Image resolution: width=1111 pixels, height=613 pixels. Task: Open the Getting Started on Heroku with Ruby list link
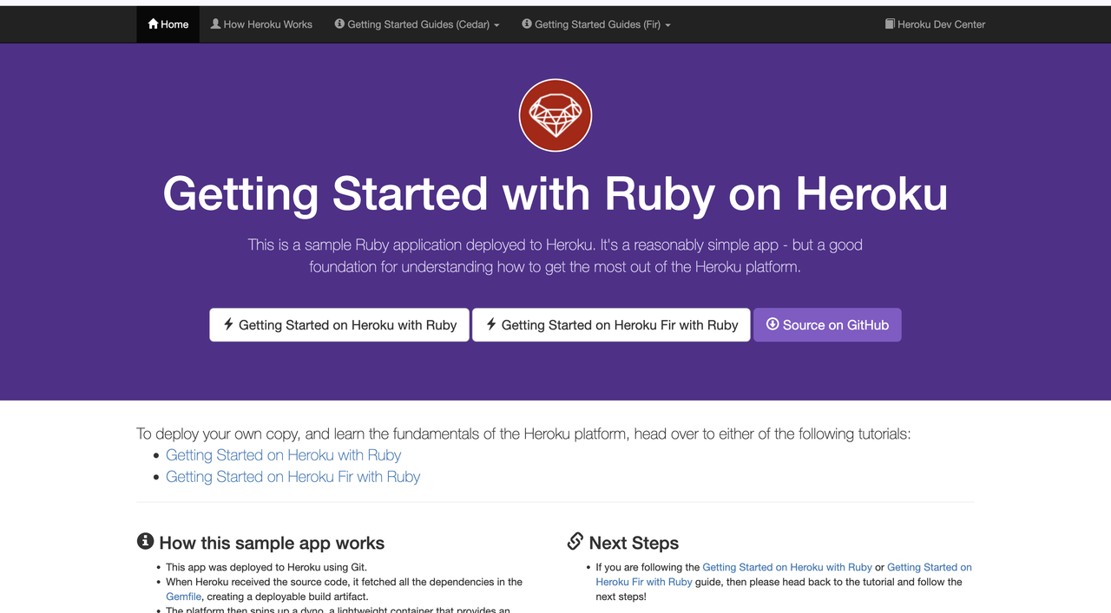pyautogui.click(x=283, y=455)
